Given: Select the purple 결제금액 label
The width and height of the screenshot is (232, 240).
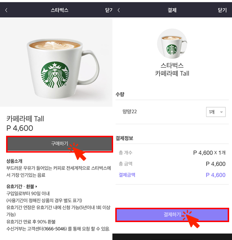Looking at the screenshot, I should coord(127,175).
